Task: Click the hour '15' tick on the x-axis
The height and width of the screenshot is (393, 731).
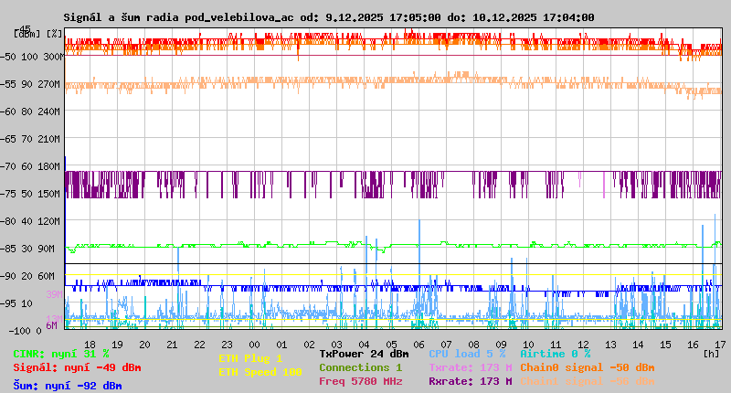Action: pos(665,345)
